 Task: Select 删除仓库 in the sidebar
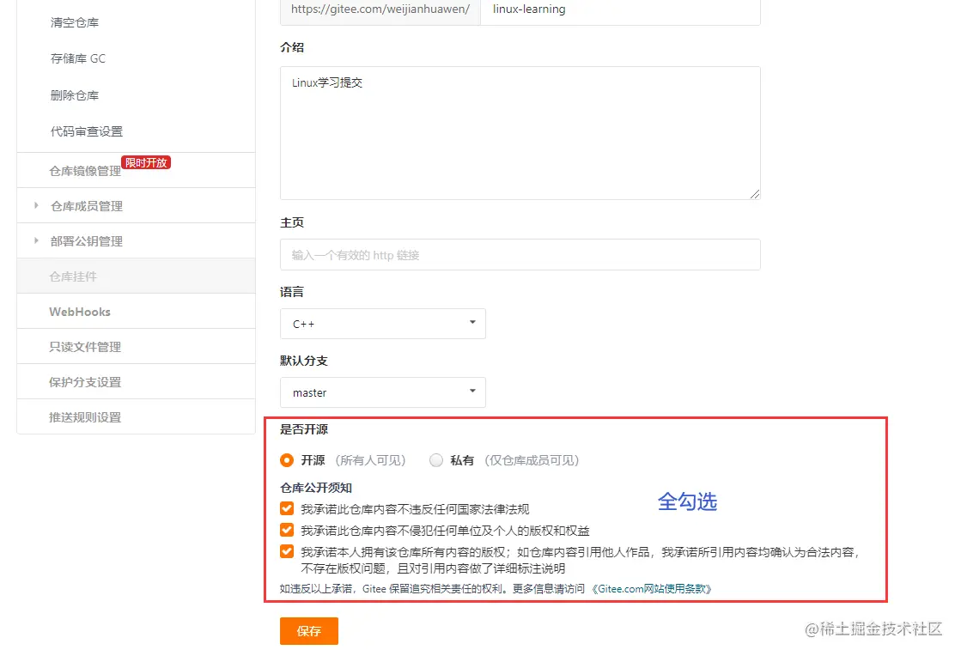[x=74, y=95]
